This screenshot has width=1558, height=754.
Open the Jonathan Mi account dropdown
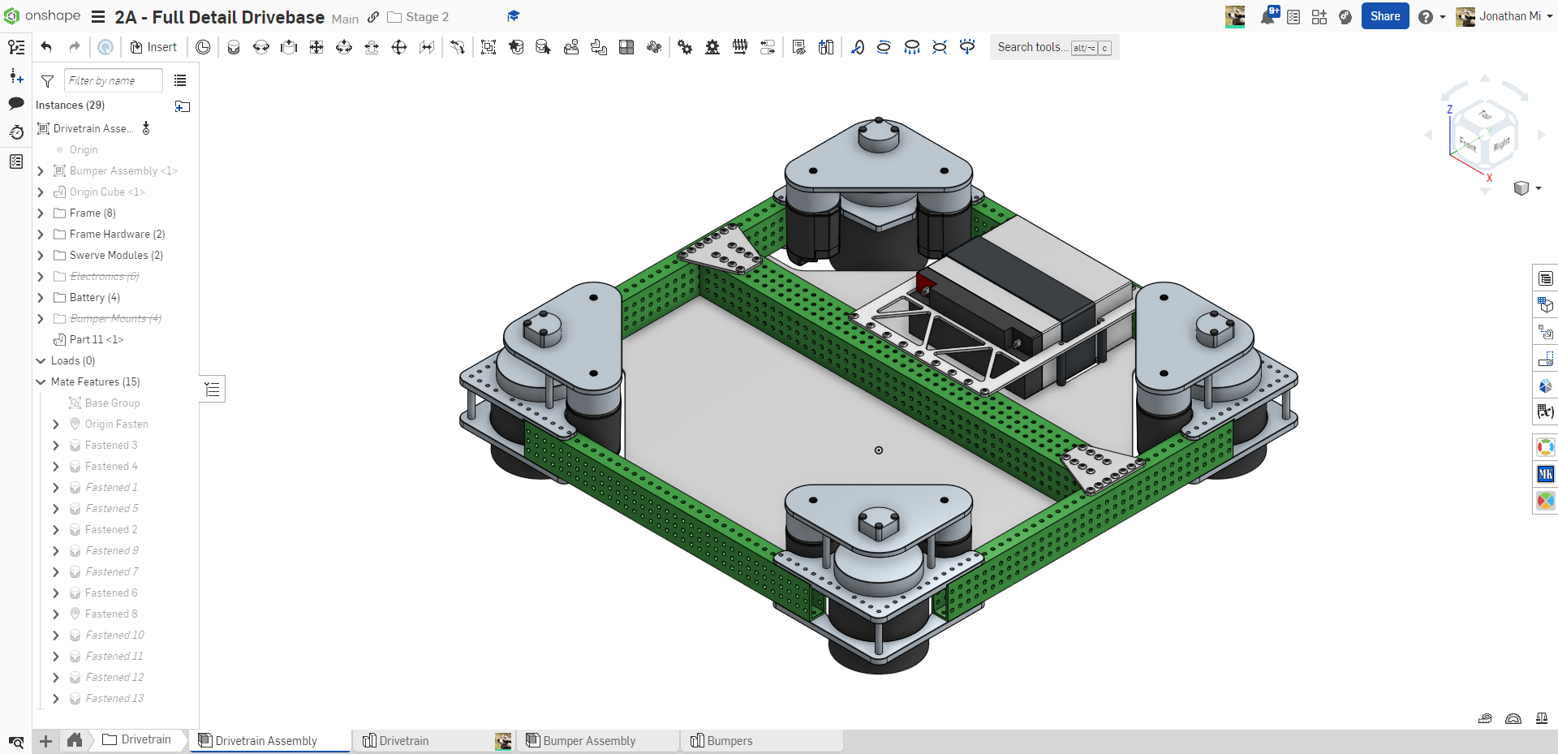(1509, 16)
